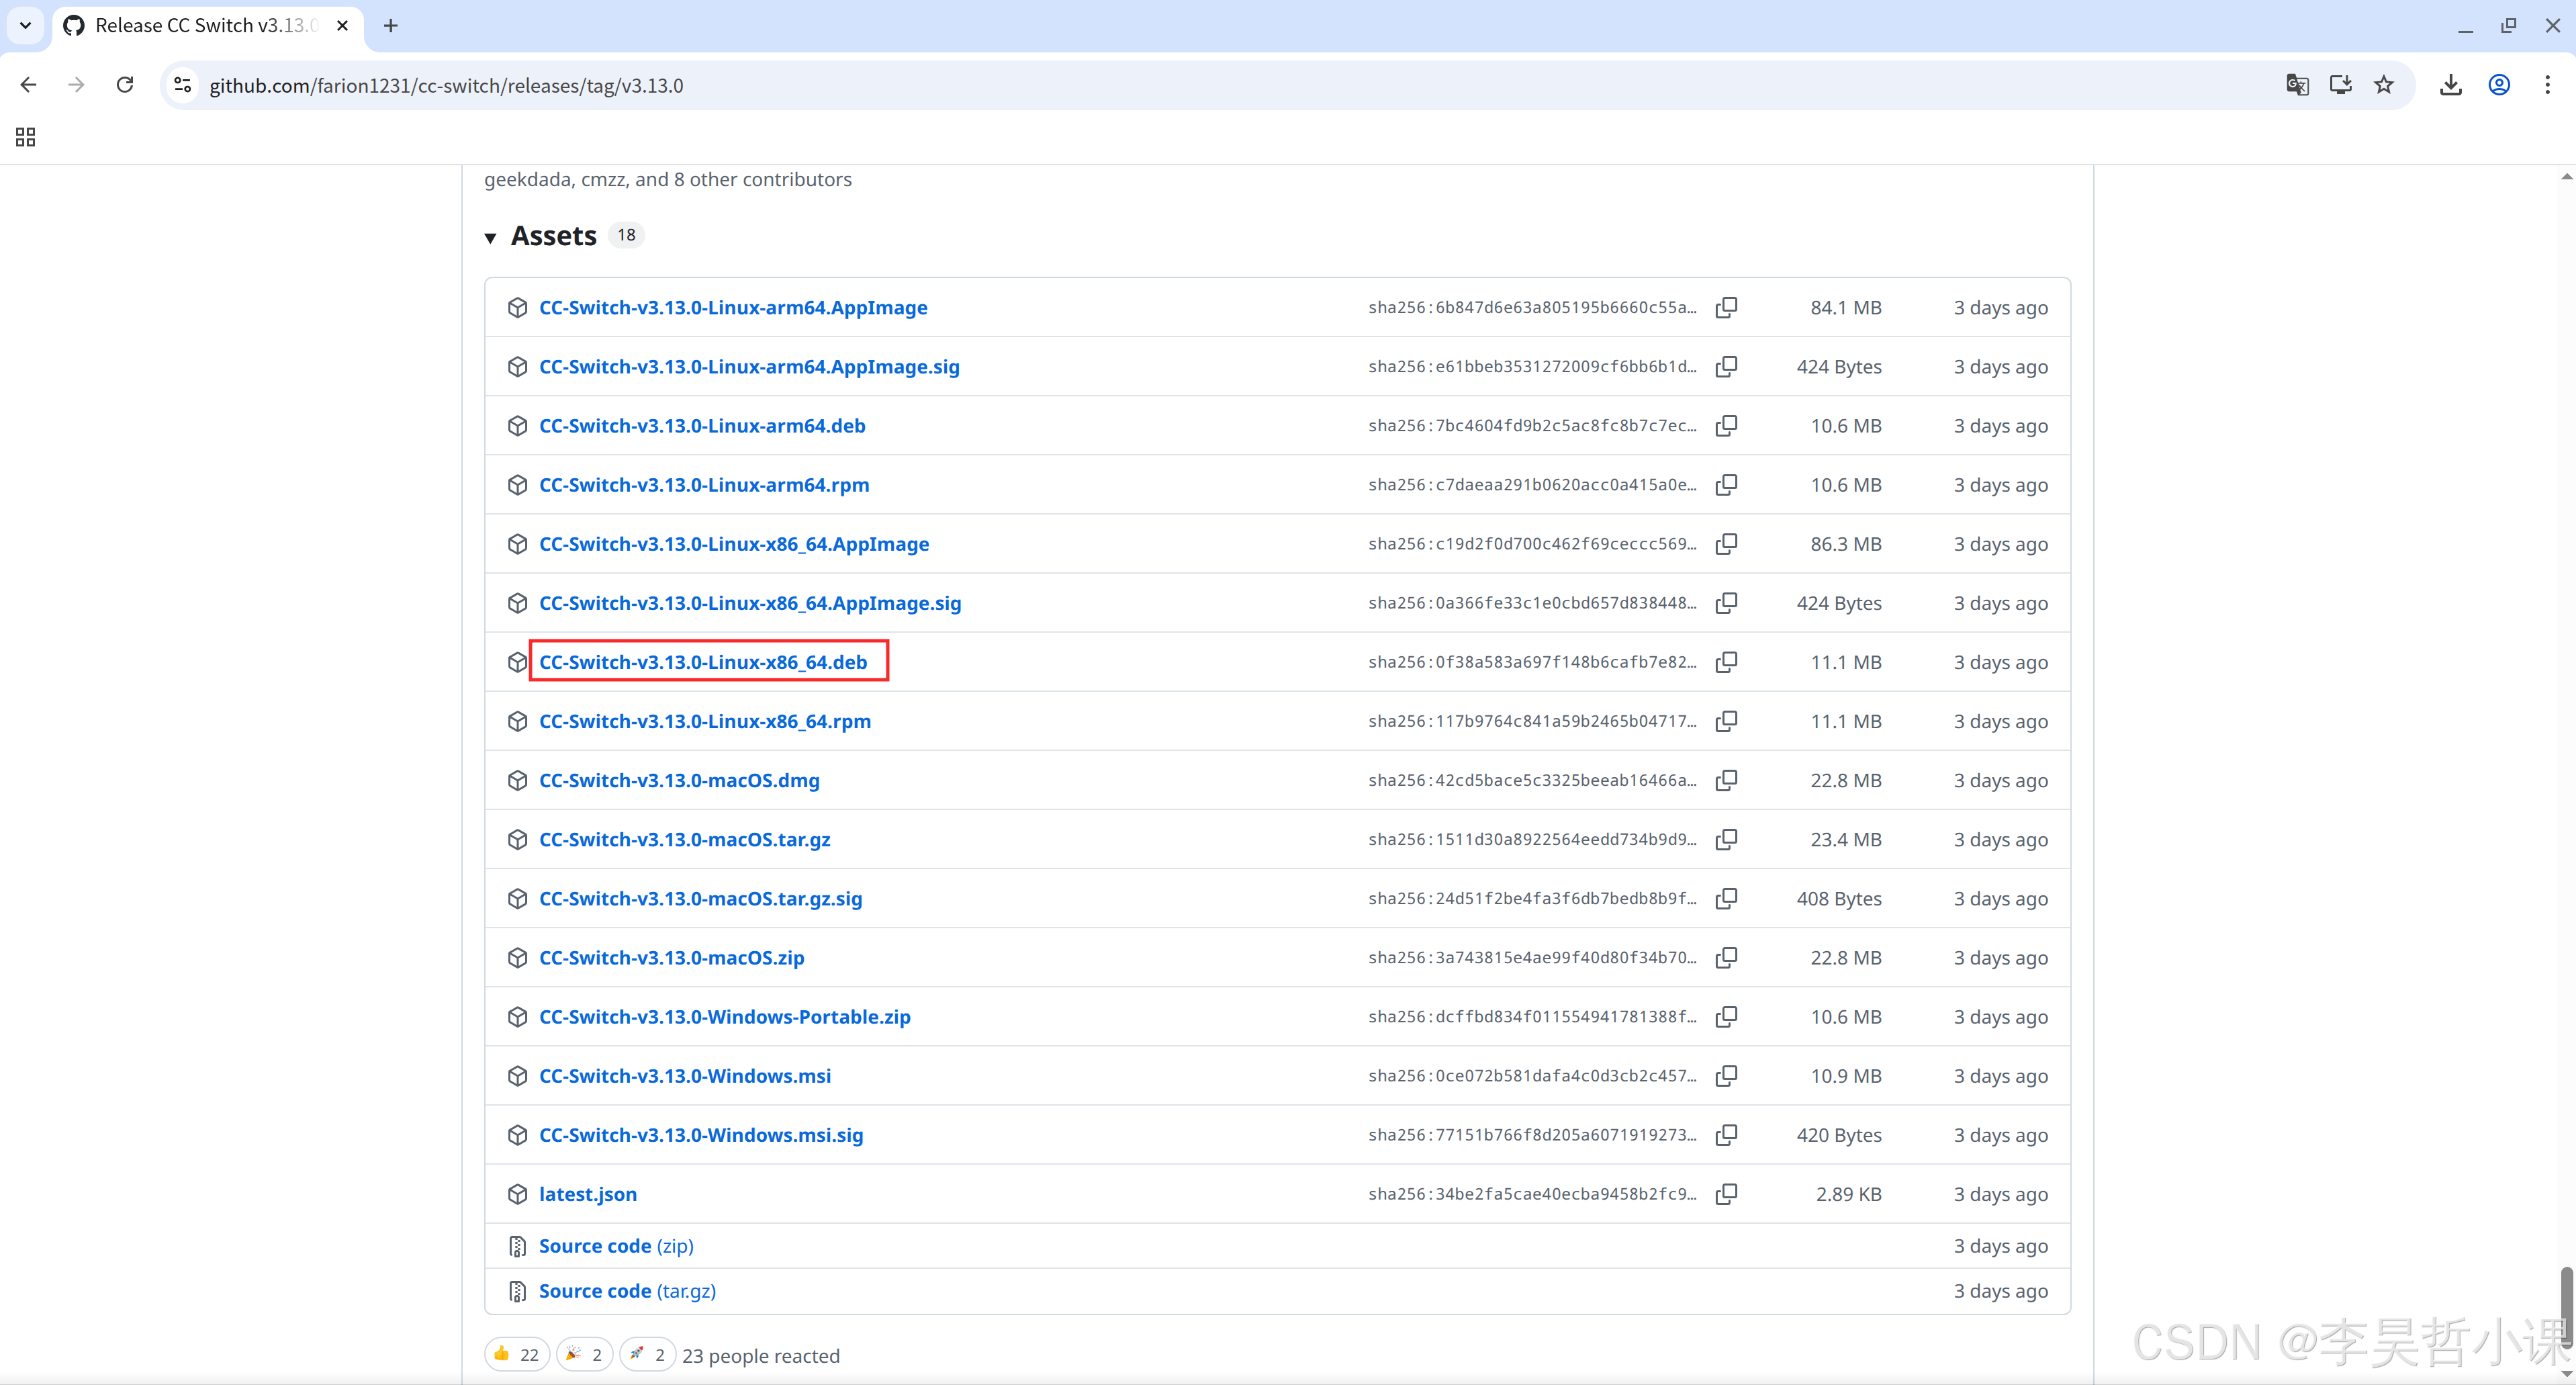Toggle the rocket reaction

pyautogui.click(x=647, y=1355)
